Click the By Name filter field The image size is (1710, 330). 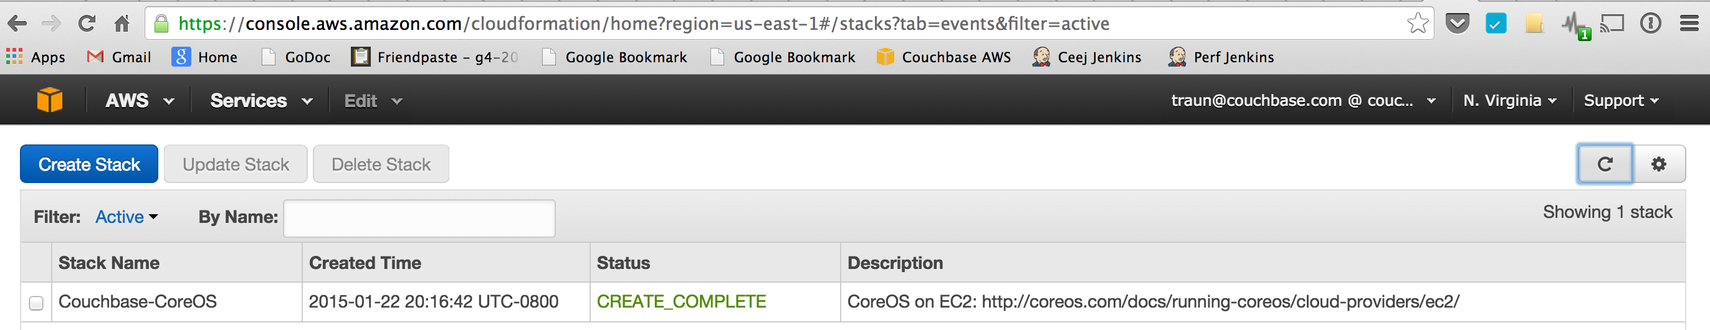tap(419, 218)
